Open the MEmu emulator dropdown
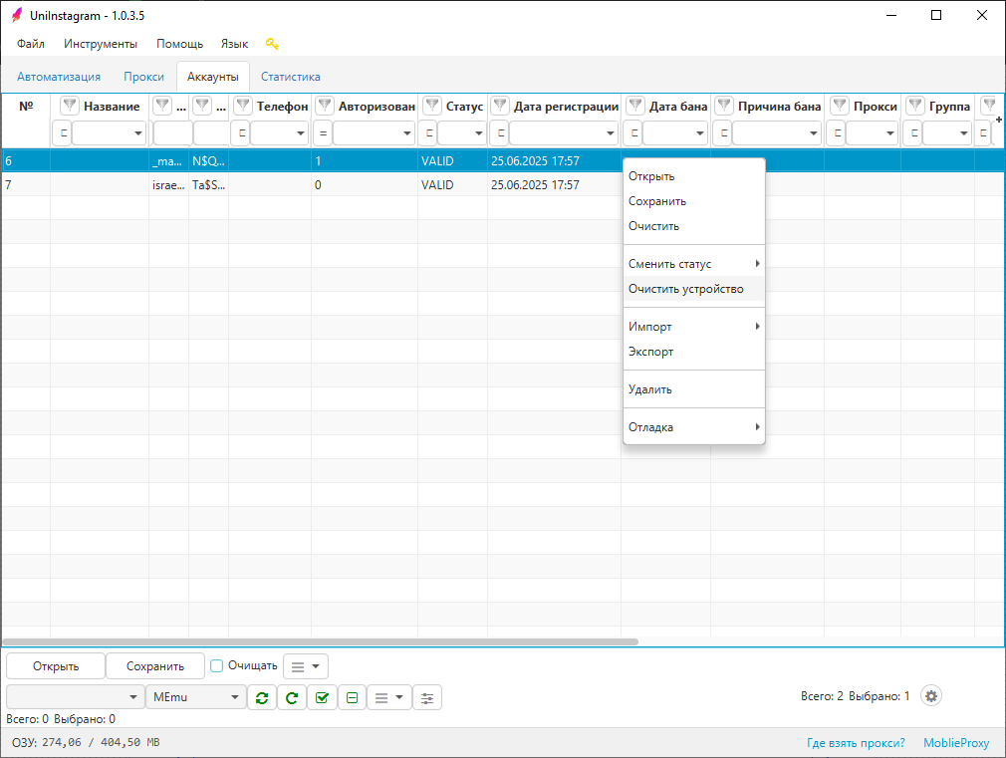1006x758 pixels. pos(196,697)
